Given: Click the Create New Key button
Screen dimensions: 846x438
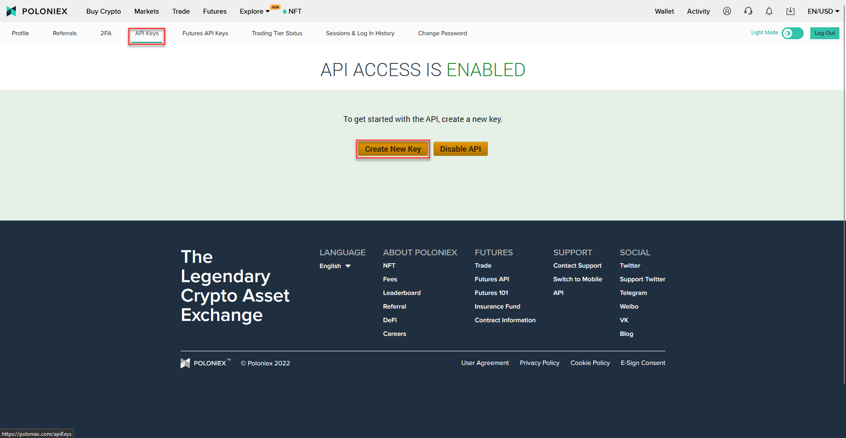Looking at the screenshot, I should [393, 149].
